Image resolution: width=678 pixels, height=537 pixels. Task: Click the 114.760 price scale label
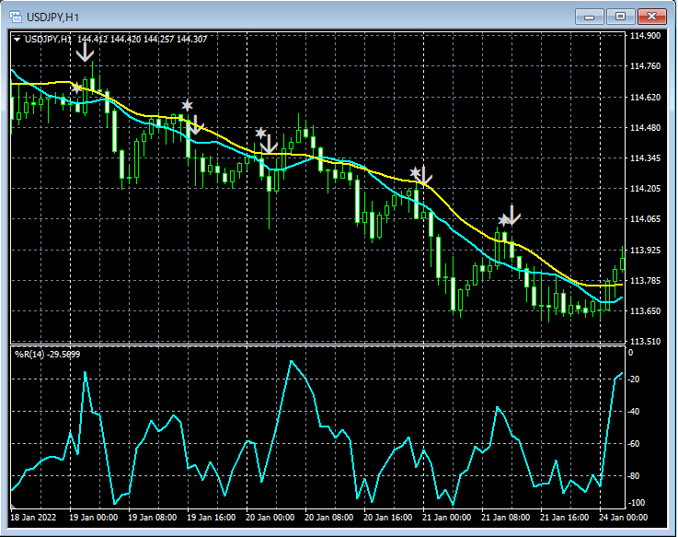645,66
